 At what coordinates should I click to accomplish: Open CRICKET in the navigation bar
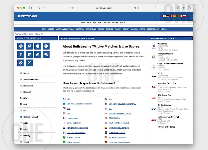click(109, 29)
